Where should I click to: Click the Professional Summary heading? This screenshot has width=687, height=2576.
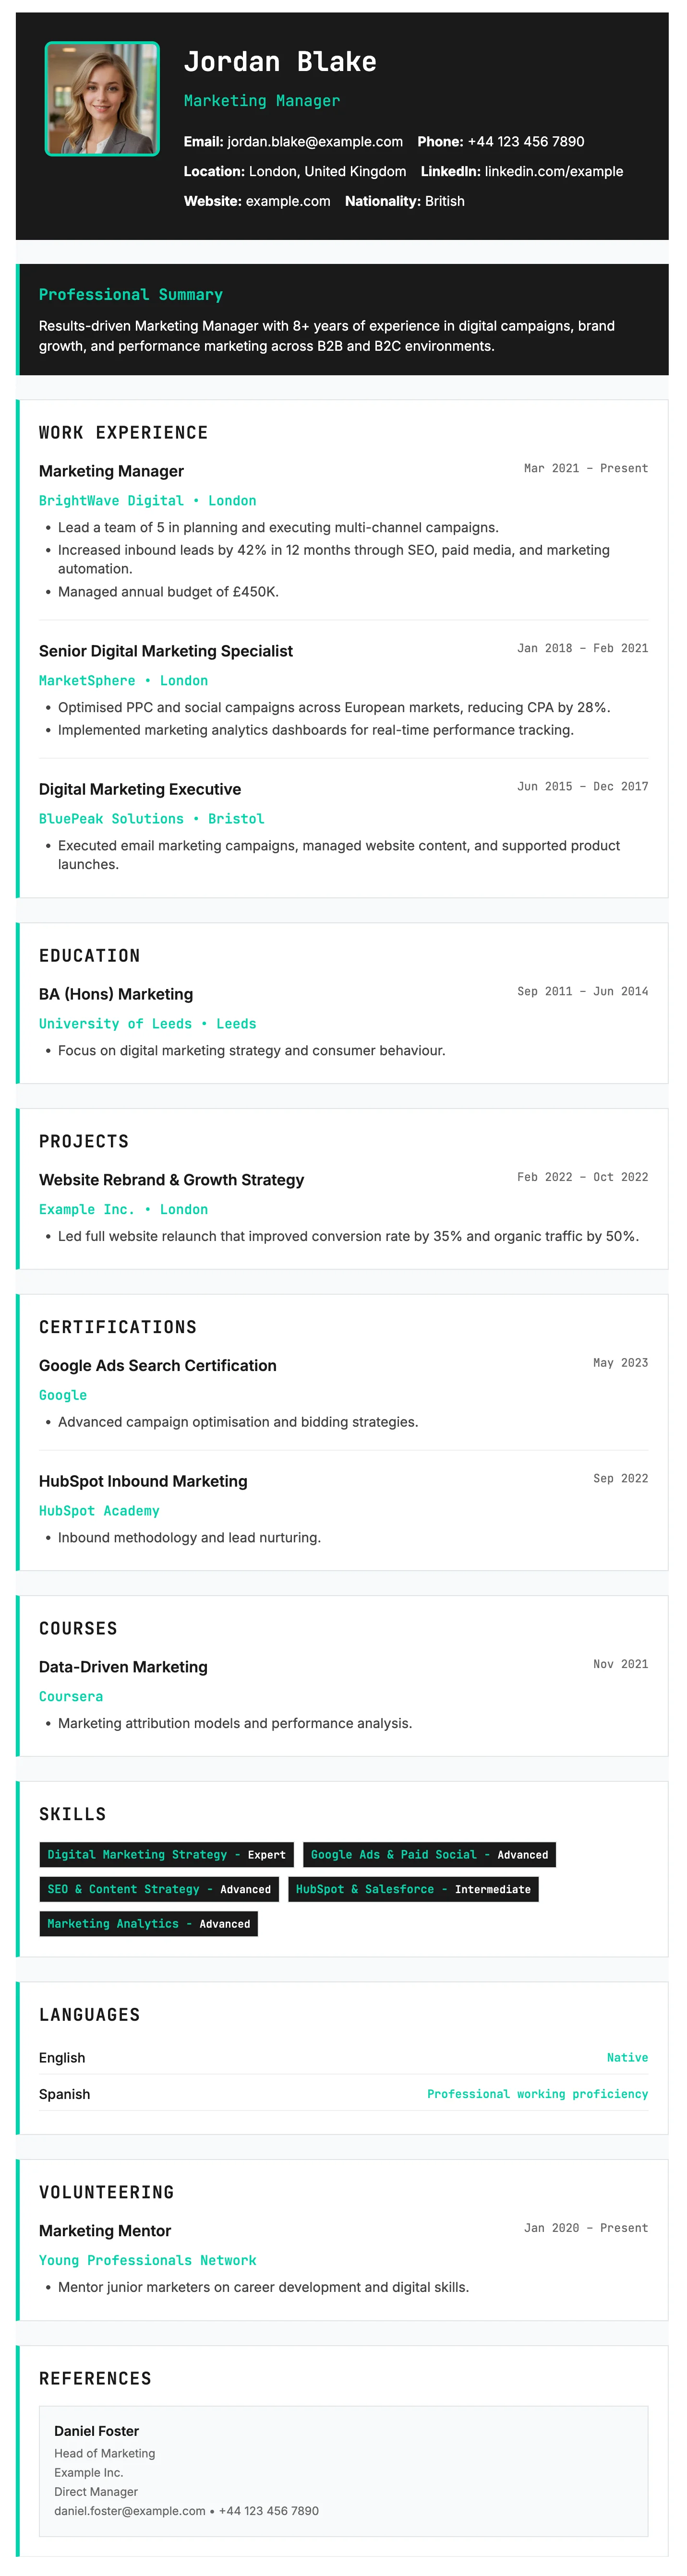click(x=130, y=295)
